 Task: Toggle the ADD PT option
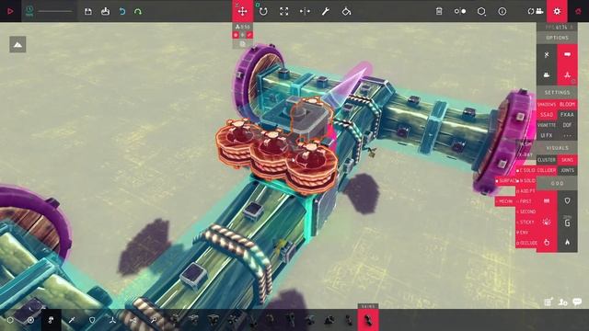525,191
